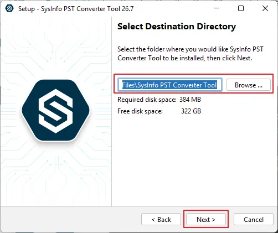Open the Browse ... folder picker
The height and width of the screenshot is (233, 278).
click(249, 85)
